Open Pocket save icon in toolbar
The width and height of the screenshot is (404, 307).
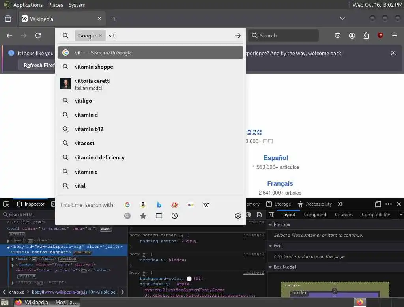[x=338, y=36]
